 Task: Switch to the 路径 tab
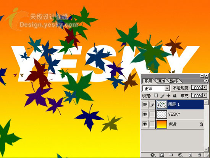tap(174, 81)
